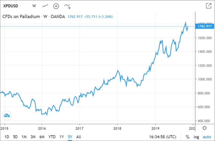Open chart in fullscreen popup icon
215x141 pixels.
point(208,6)
